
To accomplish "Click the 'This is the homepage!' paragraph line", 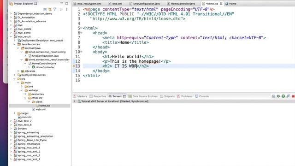I will click(x=136, y=61).
